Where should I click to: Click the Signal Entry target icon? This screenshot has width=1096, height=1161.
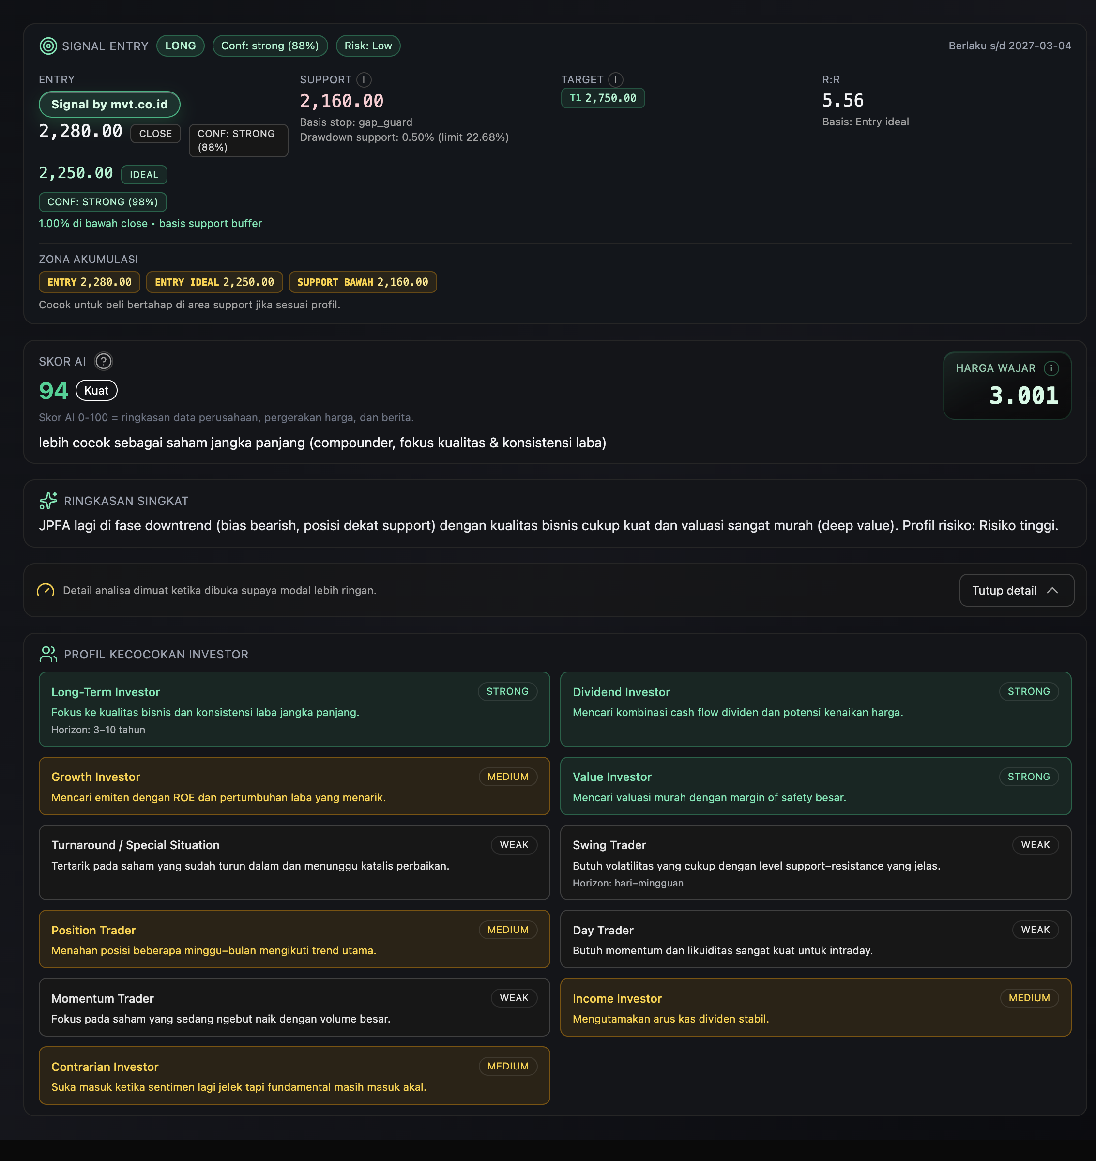(48, 46)
